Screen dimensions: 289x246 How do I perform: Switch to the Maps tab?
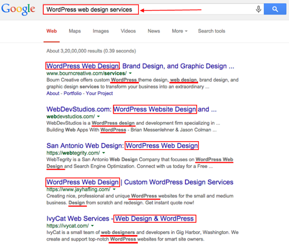[x=75, y=31]
